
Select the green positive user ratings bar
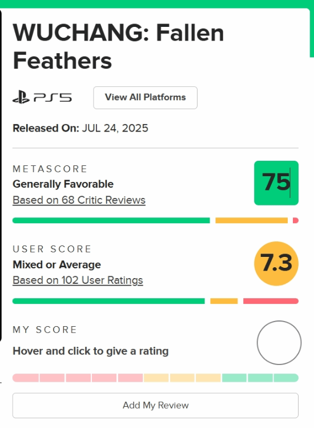108,301
